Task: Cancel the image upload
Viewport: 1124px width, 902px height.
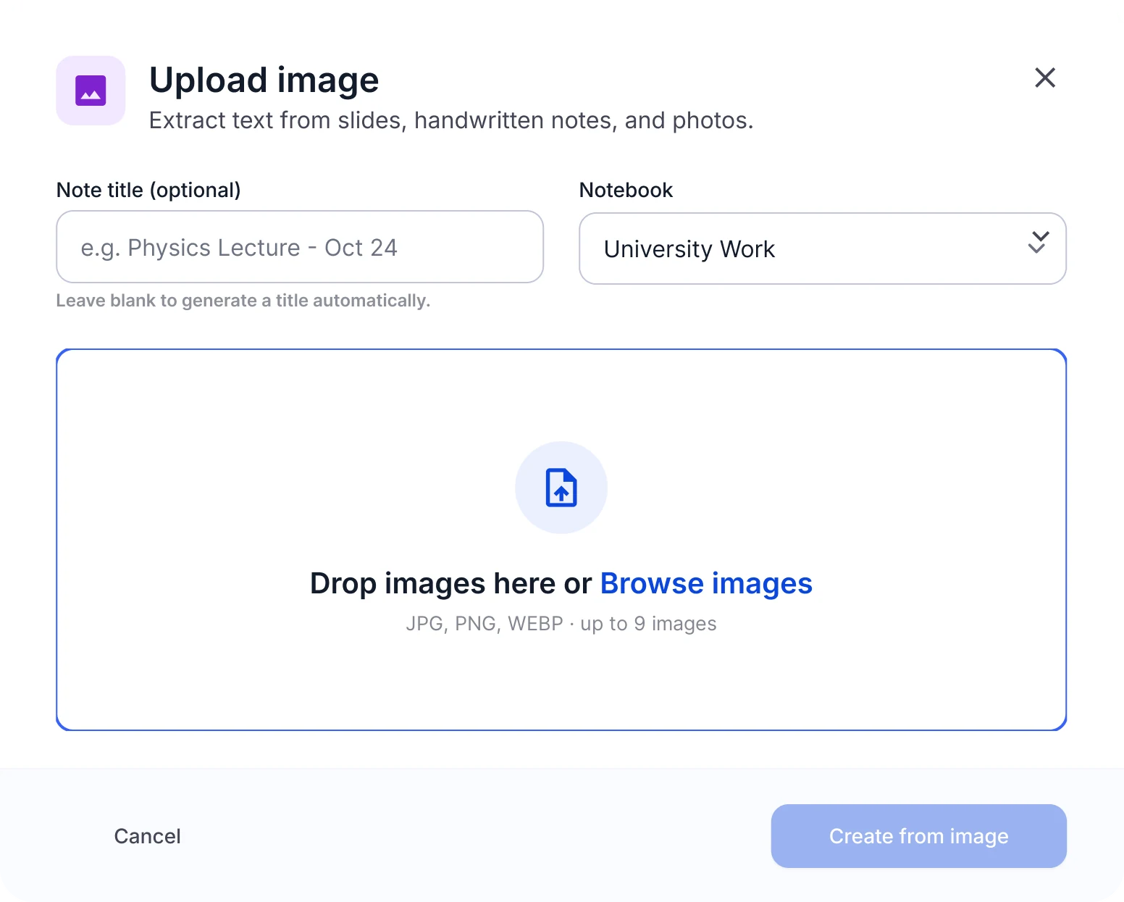Action: pos(147,836)
